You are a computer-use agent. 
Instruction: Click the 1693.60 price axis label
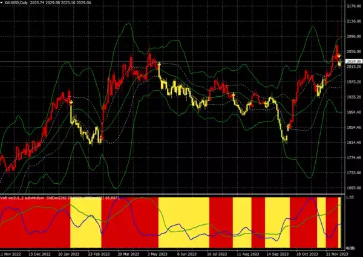tap(353, 188)
